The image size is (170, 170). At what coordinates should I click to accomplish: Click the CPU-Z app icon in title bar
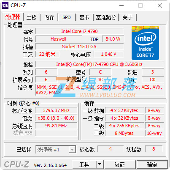point(5,5)
